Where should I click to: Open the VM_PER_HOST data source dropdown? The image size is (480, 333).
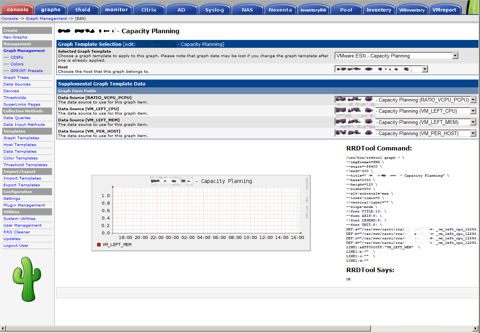pos(405,133)
